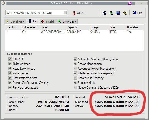Click the firmware version value 02.01C03

pos(62,97)
